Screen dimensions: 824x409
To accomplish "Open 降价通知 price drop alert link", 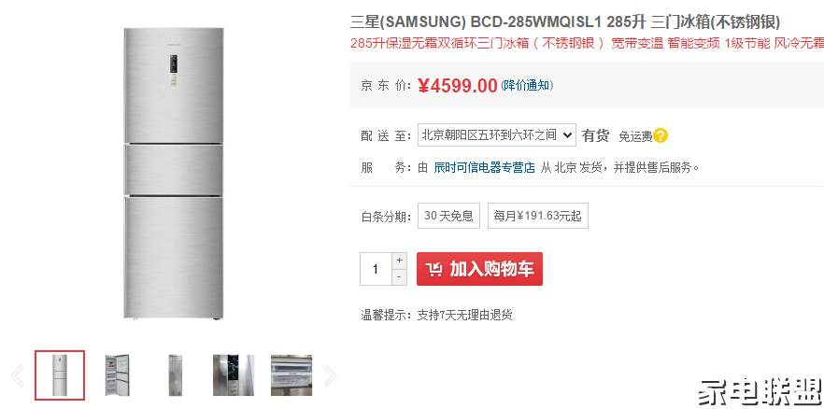I will coord(527,85).
